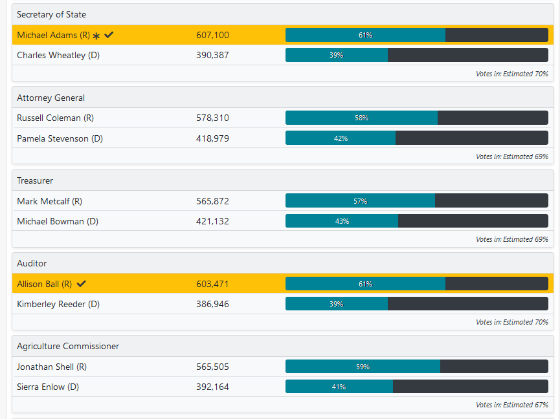The height and width of the screenshot is (419, 560).
Task: Click Allison Ball's 61% progress bar
Action: [x=417, y=283]
